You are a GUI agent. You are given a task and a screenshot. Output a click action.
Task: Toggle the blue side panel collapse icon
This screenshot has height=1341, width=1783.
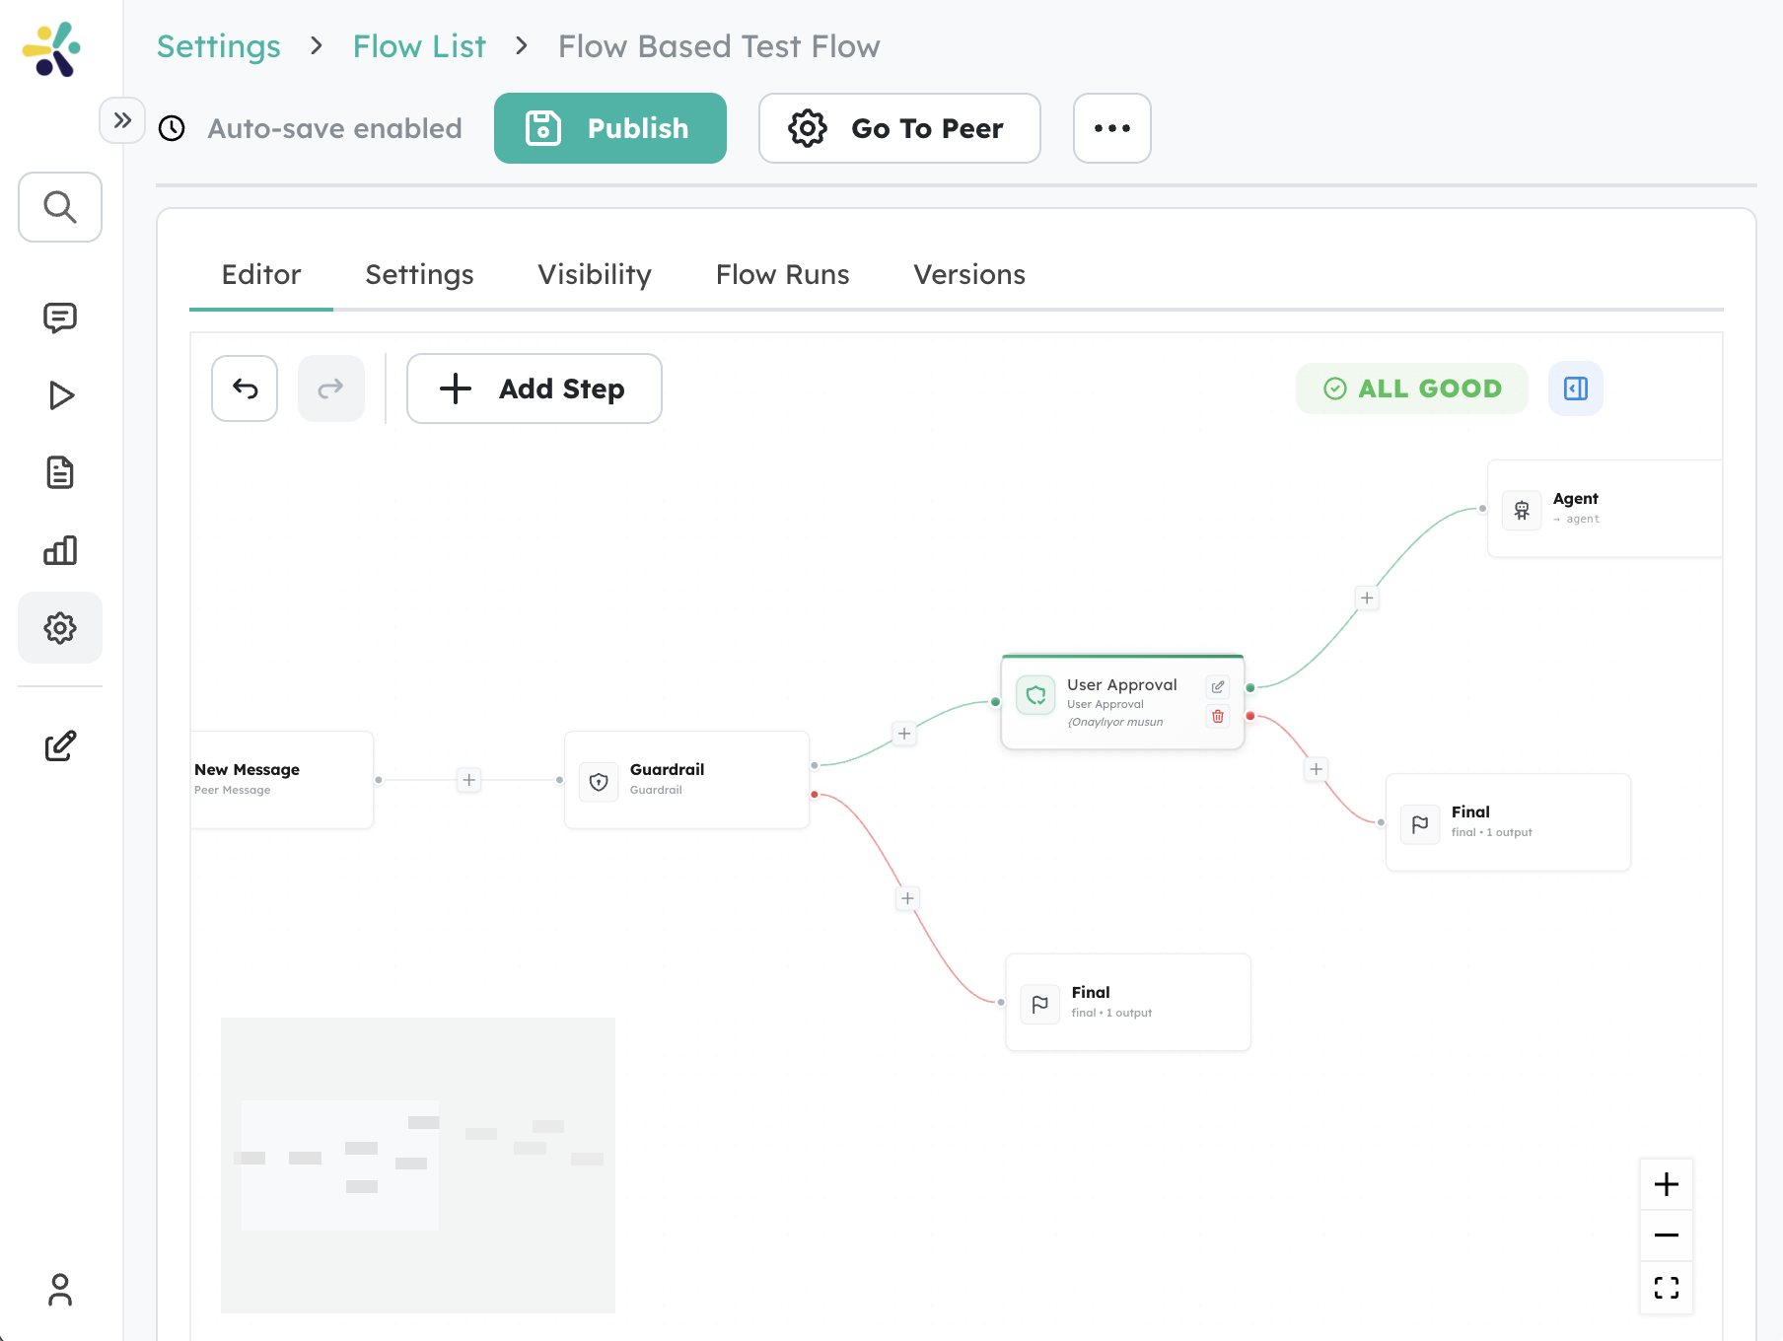pos(1574,388)
